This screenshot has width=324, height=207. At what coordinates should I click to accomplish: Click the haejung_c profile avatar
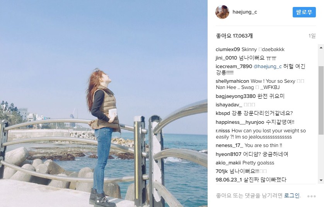point(222,12)
